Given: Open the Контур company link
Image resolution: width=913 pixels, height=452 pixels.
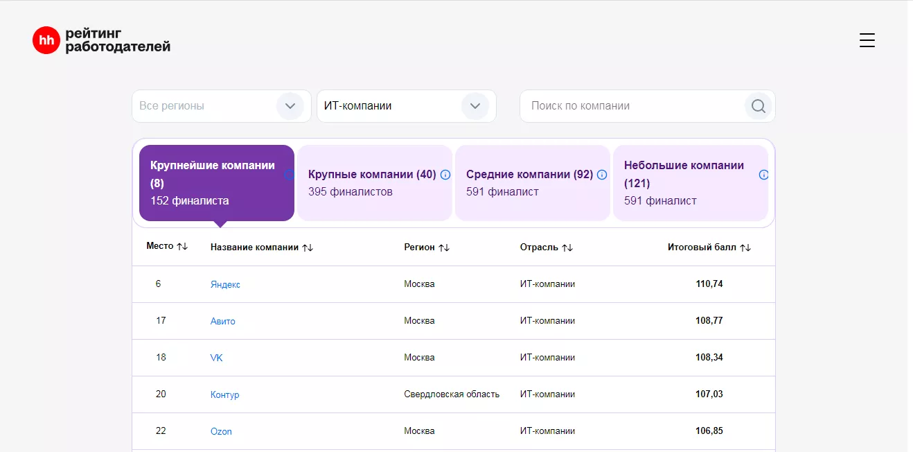Looking at the screenshot, I should [224, 394].
